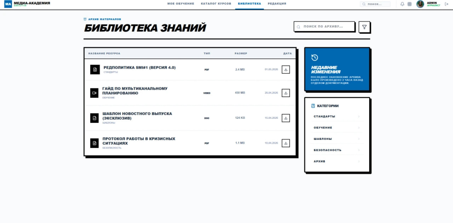Open the Безопасность category link

327,150
